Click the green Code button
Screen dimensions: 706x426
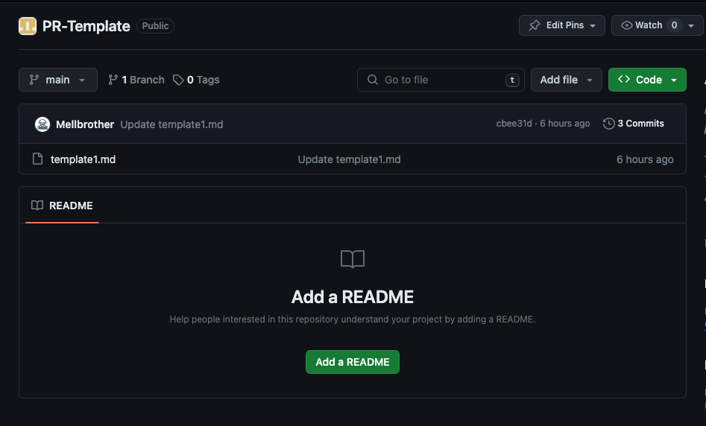click(x=647, y=80)
